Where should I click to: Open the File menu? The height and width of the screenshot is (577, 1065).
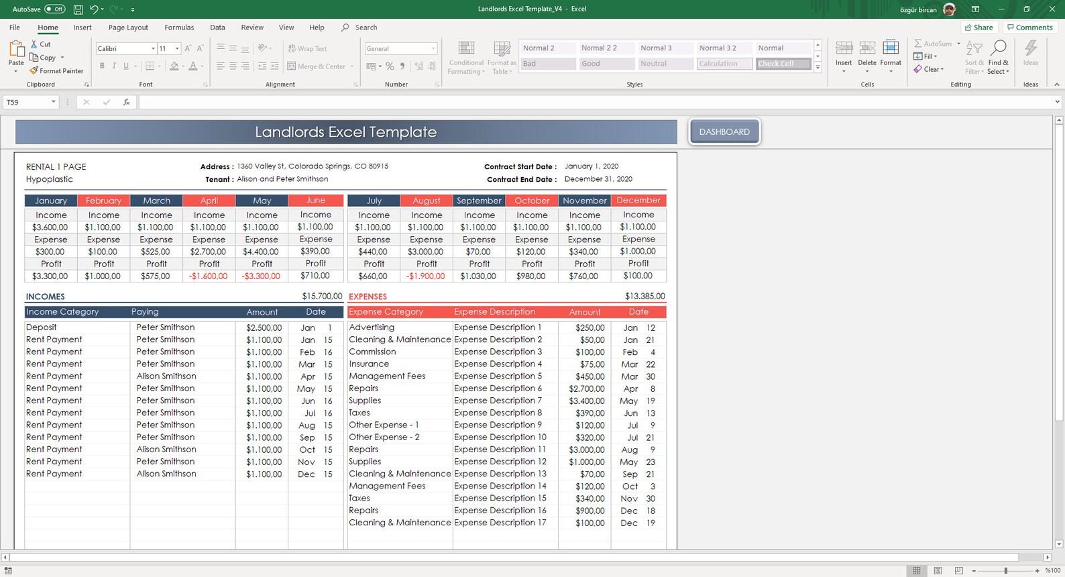(x=15, y=28)
